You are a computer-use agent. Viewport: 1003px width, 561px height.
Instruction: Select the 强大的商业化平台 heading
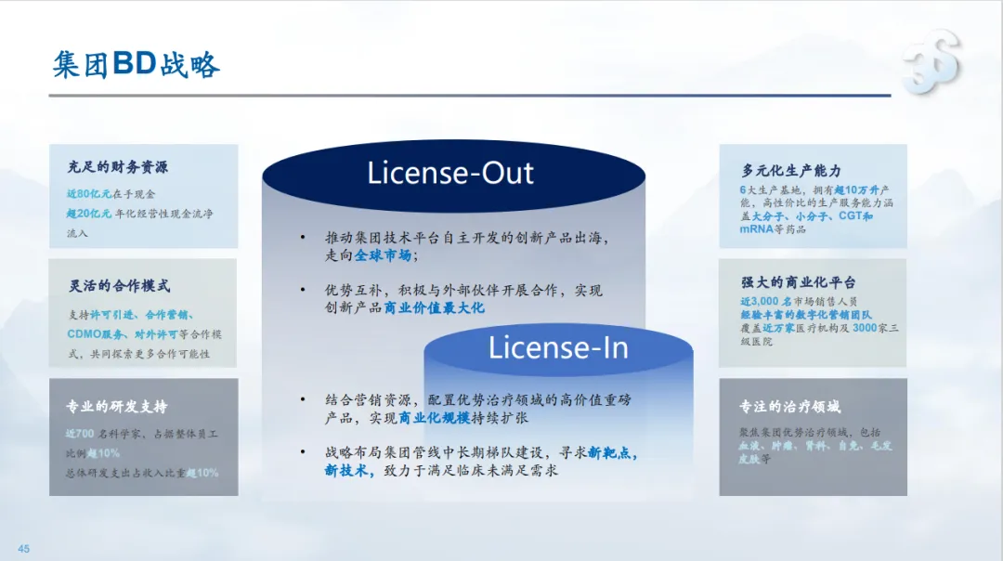pos(798,282)
